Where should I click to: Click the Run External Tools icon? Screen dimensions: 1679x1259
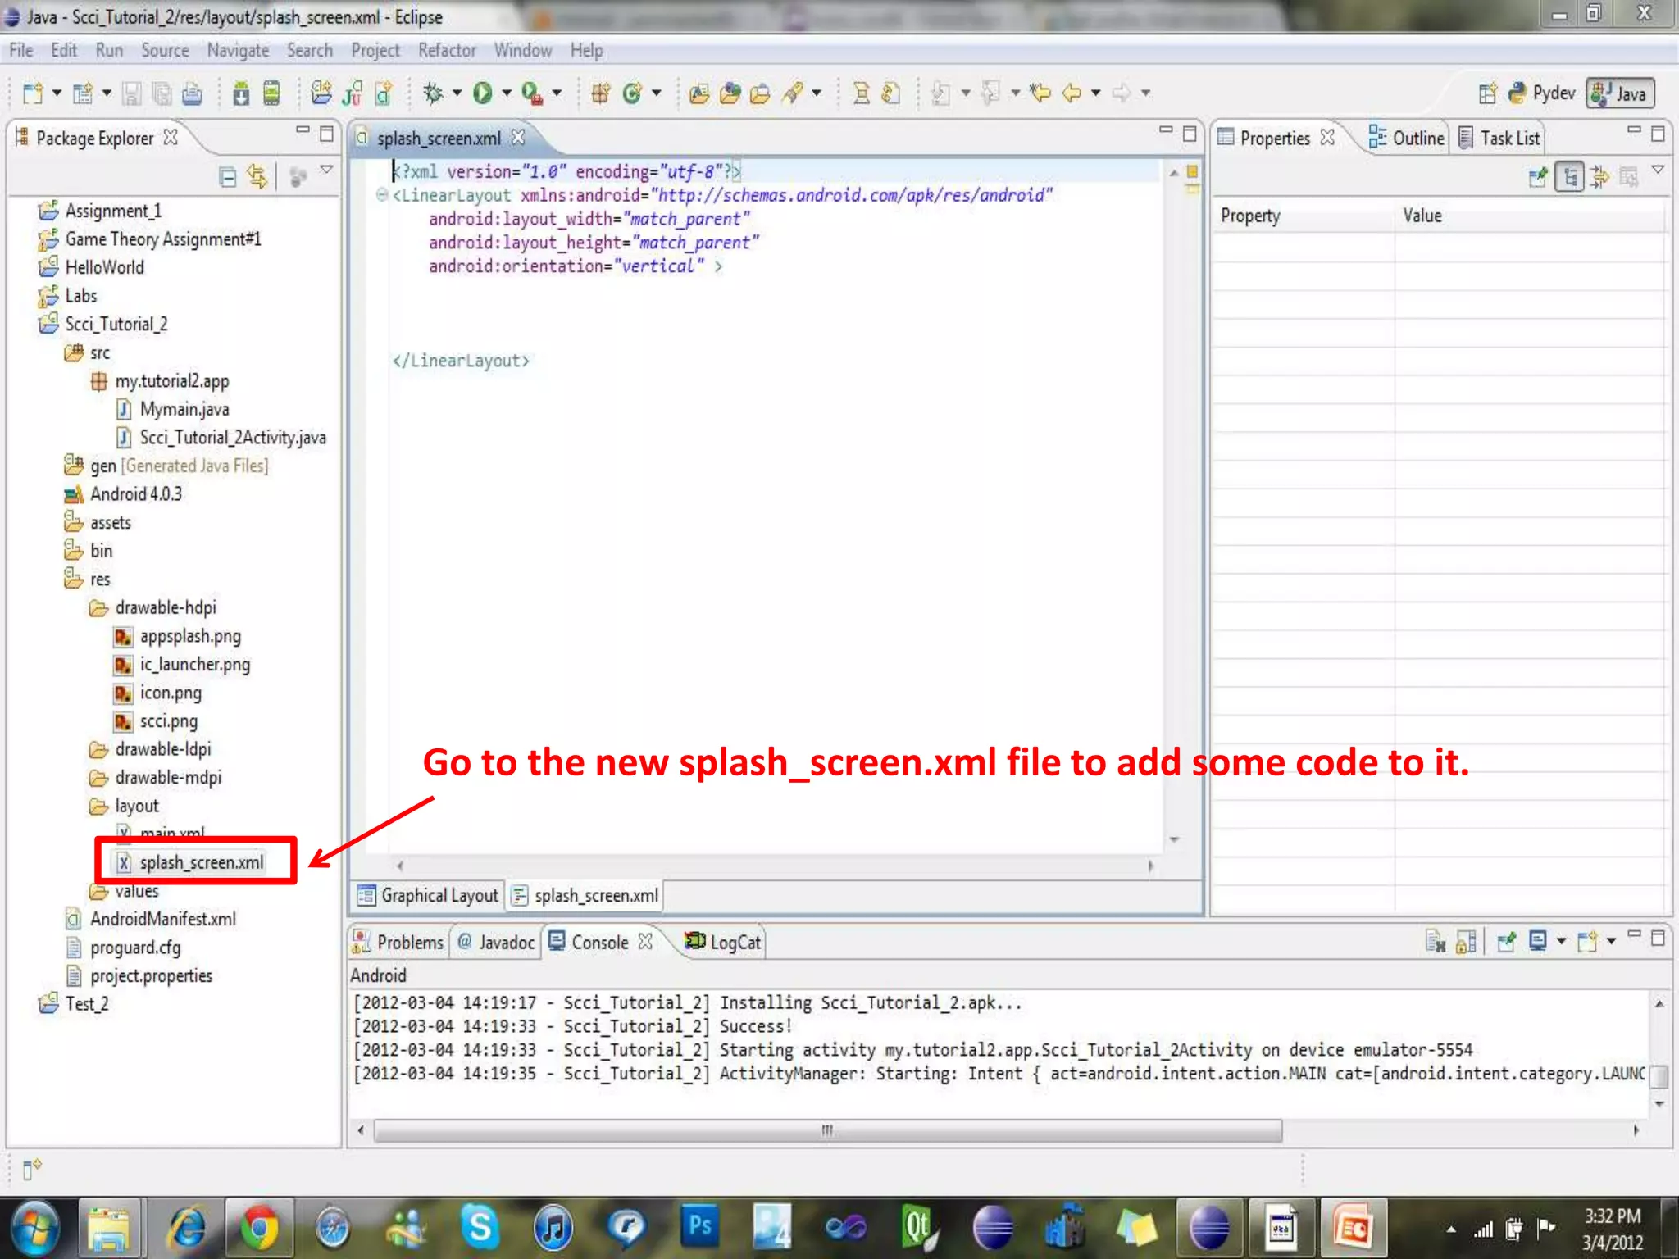(x=532, y=93)
